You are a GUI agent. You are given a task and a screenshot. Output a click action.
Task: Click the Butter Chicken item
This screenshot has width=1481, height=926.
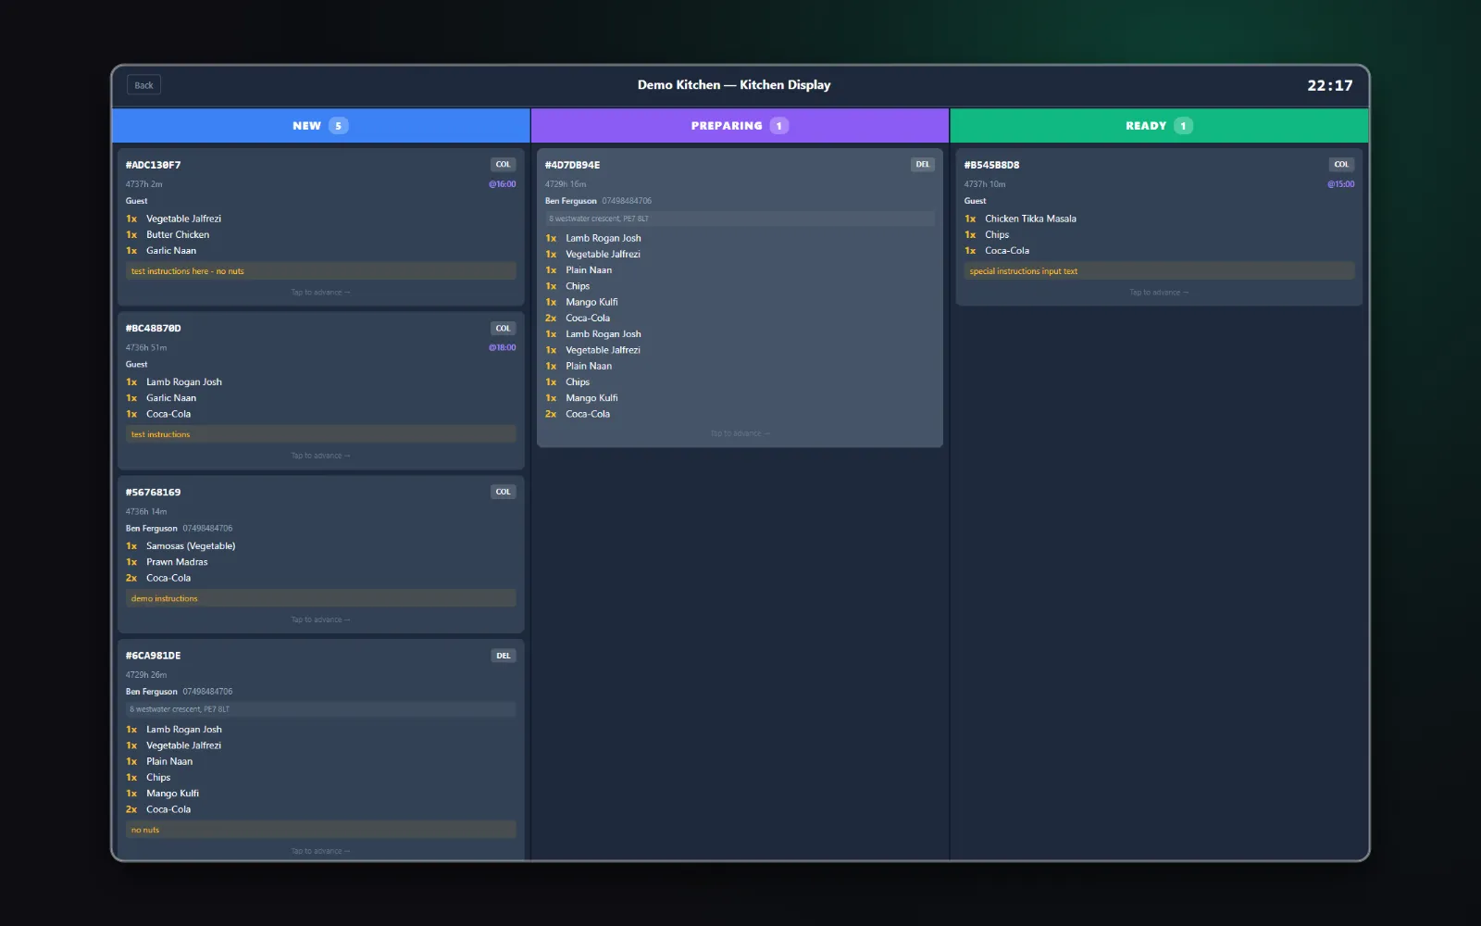point(178,235)
